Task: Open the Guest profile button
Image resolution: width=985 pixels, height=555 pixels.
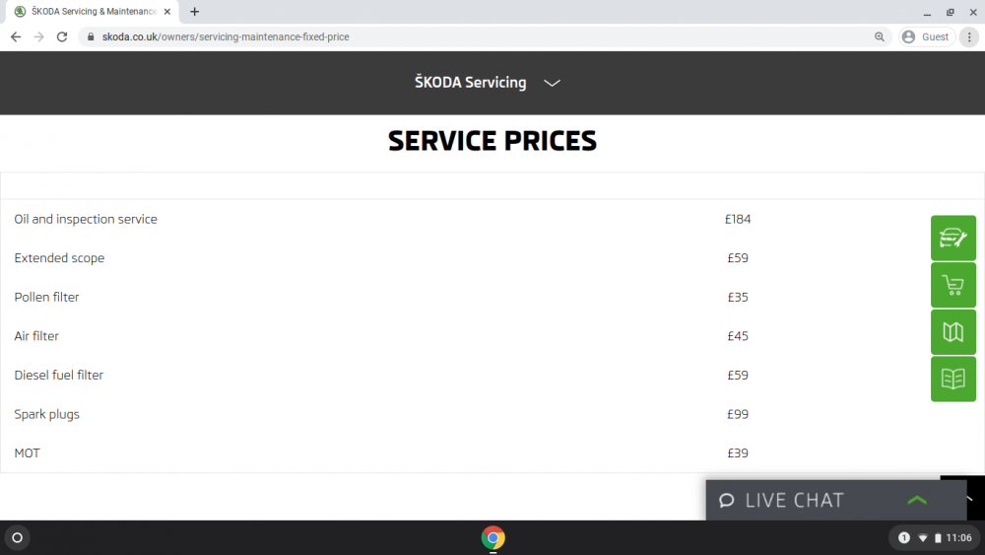Action: click(927, 37)
